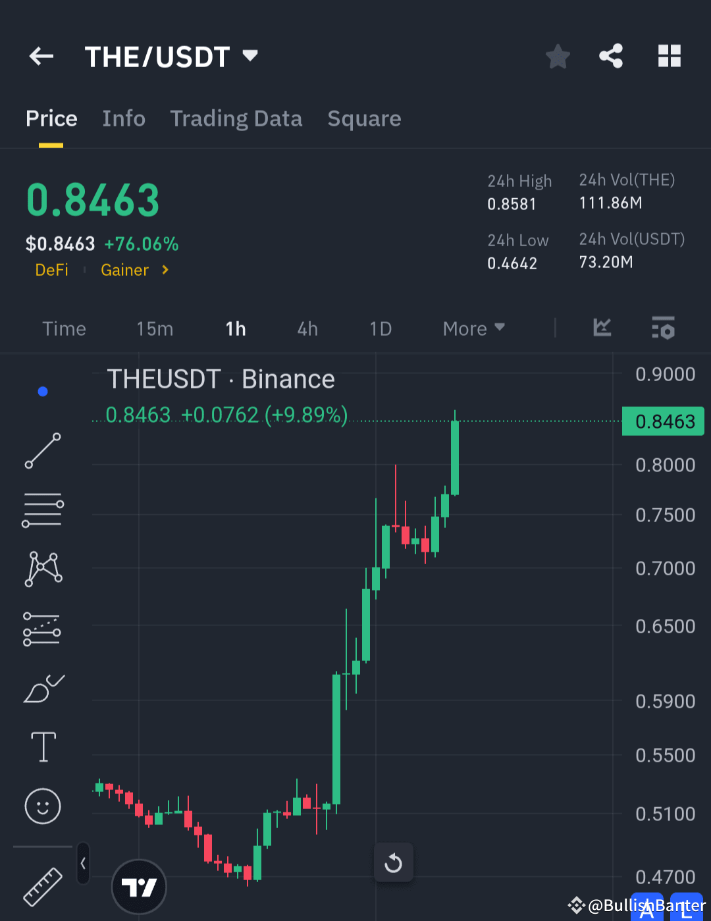The width and height of the screenshot is (711, 921).
Task: Select the brush drawing tool
Action: point(42,687)
